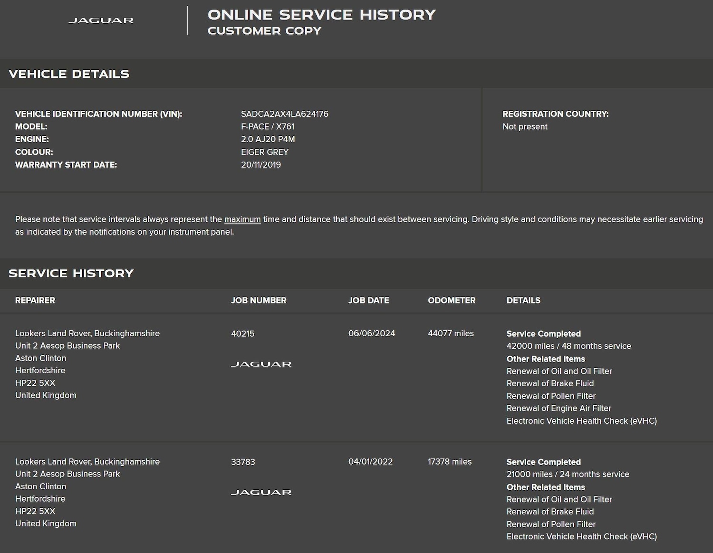This screenshot has width=713, height=553.
Task: Click job date 06/06/2024
Action: 372,334
